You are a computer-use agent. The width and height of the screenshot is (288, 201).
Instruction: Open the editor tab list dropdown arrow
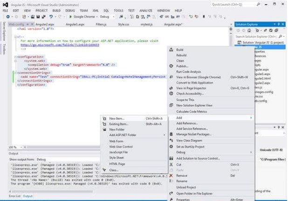pos(231,24)
